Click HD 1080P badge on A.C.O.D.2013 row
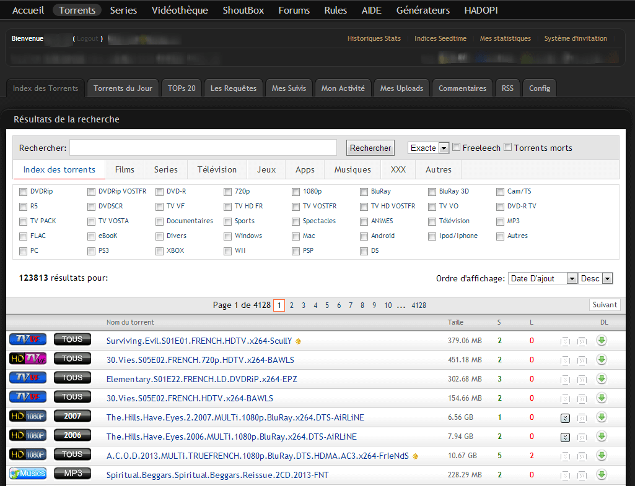 pyautogui.click(x=28, y=454)
